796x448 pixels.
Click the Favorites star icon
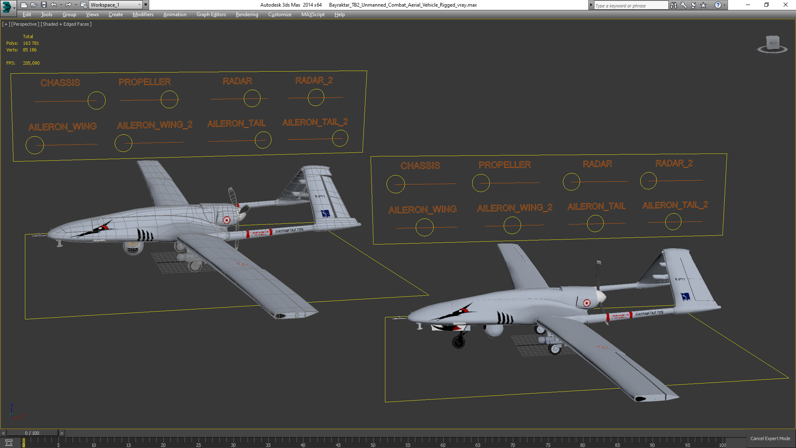(x=704, y=5)
